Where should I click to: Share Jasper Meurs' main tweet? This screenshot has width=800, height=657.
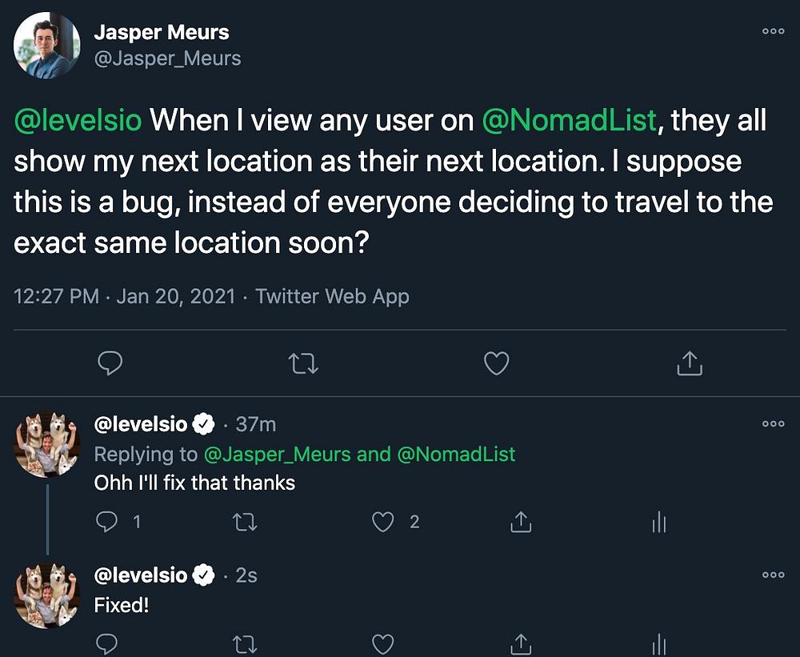click(690, 364)
